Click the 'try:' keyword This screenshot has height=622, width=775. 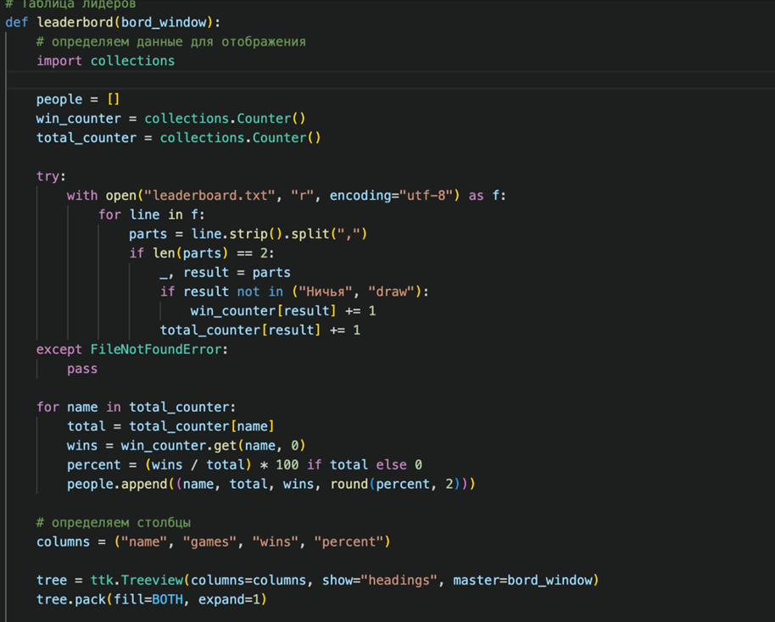coord(51,176)
